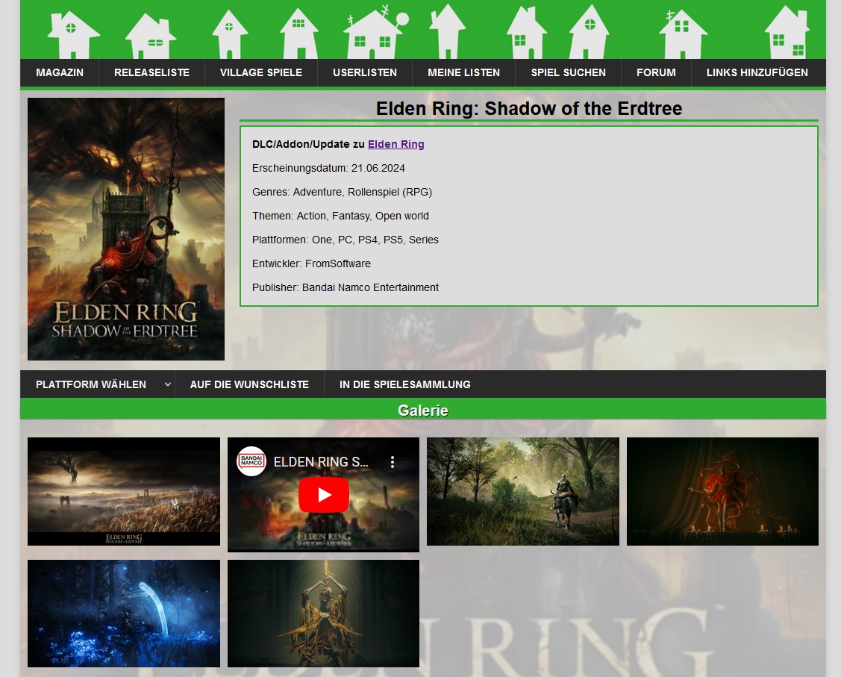Click IN DIE SPIELESAMMLUNG button
This screenshot has width=841, height=677.
[x=404, y=384]
